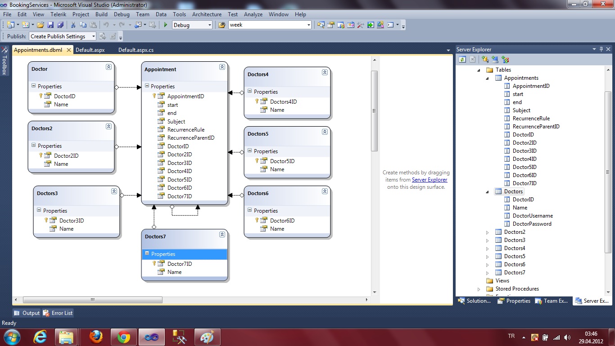Click the Cut scissors icon
615x346 pixels.
pyautogui.click(x=73, y=25)
